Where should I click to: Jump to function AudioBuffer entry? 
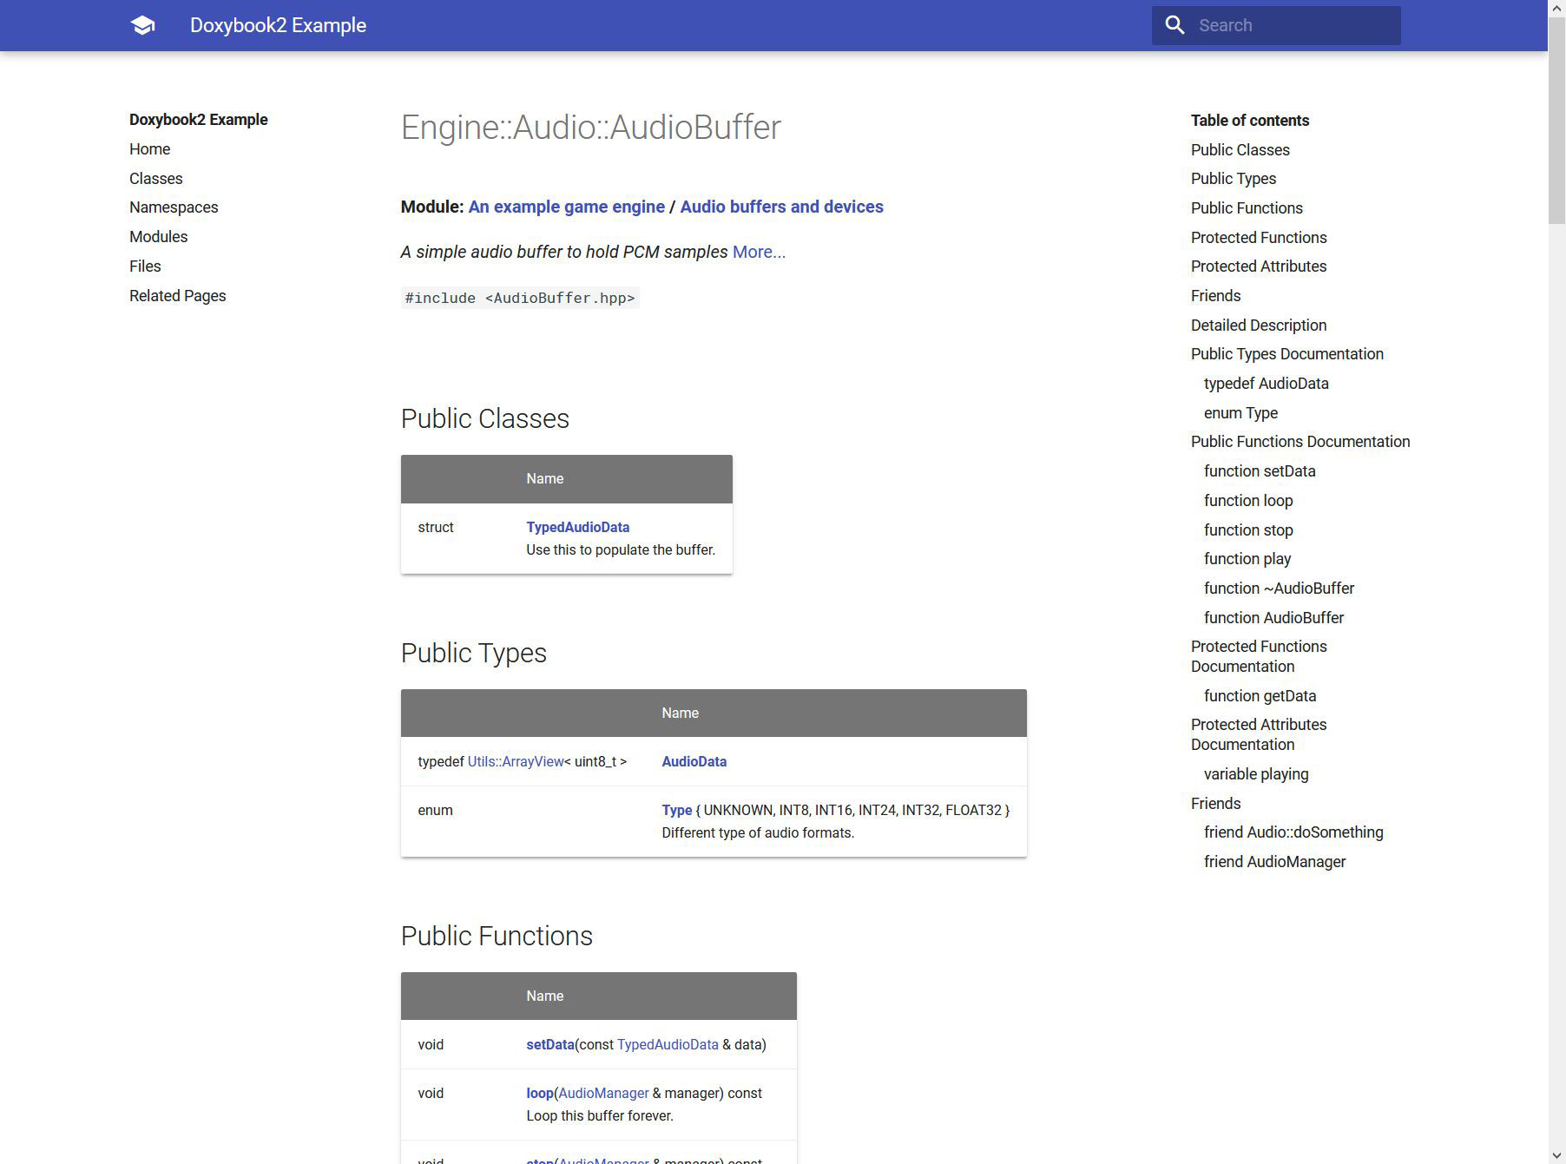click(1273, 618)
